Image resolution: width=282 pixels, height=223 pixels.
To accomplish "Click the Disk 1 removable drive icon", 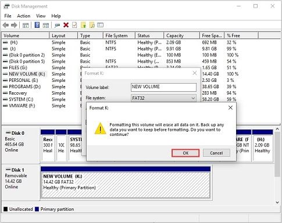I will coord(8,170).
